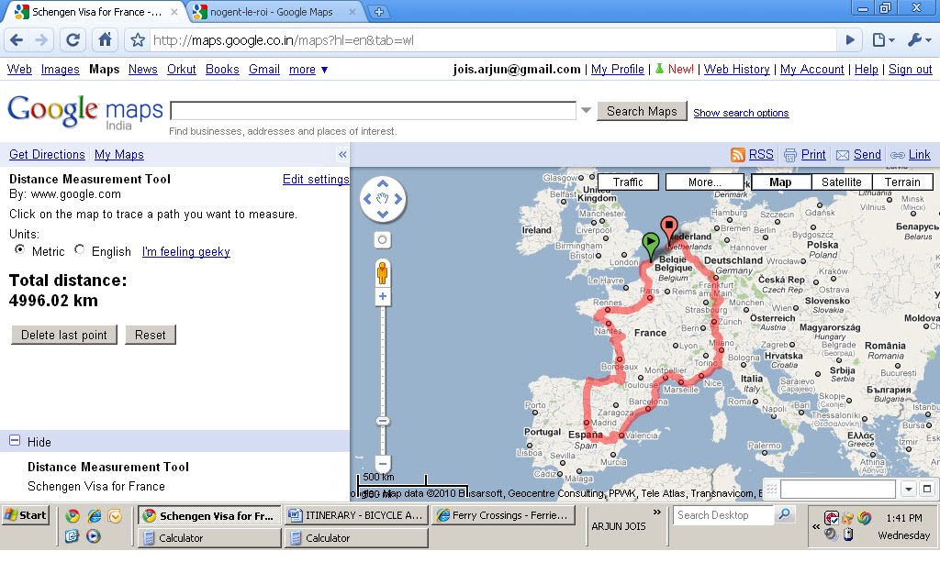Go forward with the browser forward arrow
This screenshot has height=562, width=940.
coord(41,40)
